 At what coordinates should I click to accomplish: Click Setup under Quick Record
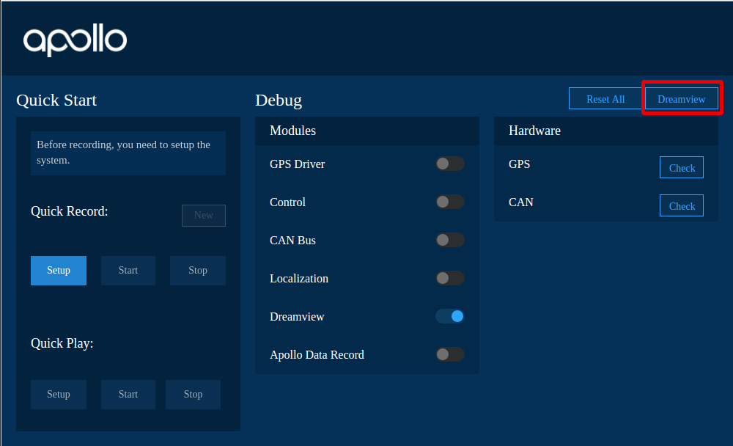coord(59,271)
